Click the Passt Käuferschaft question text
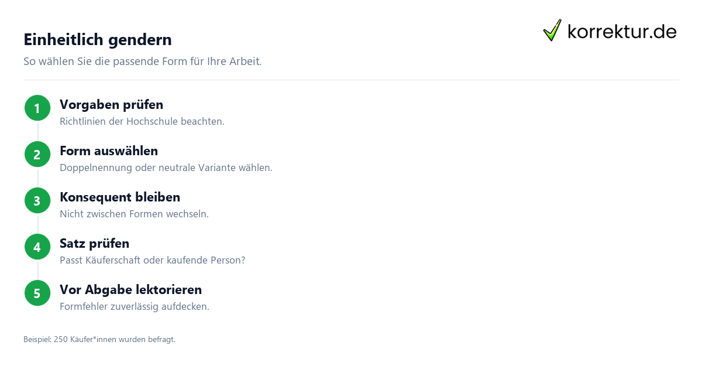The width and height of the screenshot is (702, 369). 152,261
